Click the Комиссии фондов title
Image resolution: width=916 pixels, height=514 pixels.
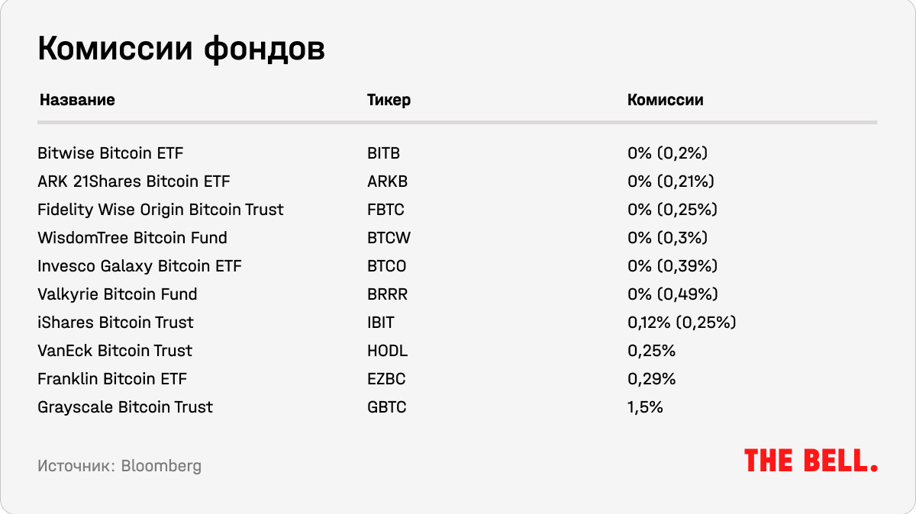181,50
